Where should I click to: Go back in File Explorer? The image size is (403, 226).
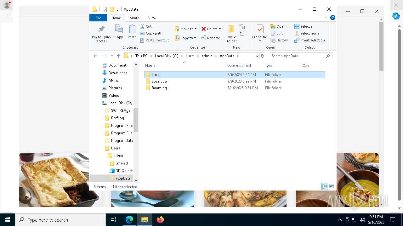pyautogui.click(x=95, y=56)
